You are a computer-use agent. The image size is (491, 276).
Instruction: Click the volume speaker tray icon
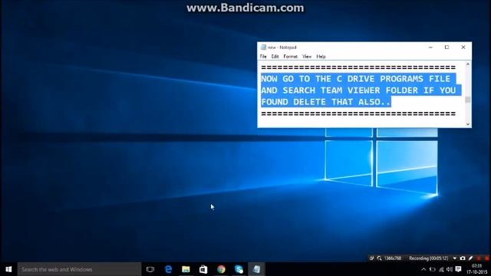[x=450, y=269]
